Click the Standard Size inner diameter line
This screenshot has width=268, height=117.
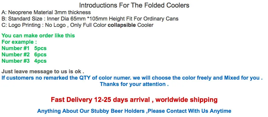[90, 19]
